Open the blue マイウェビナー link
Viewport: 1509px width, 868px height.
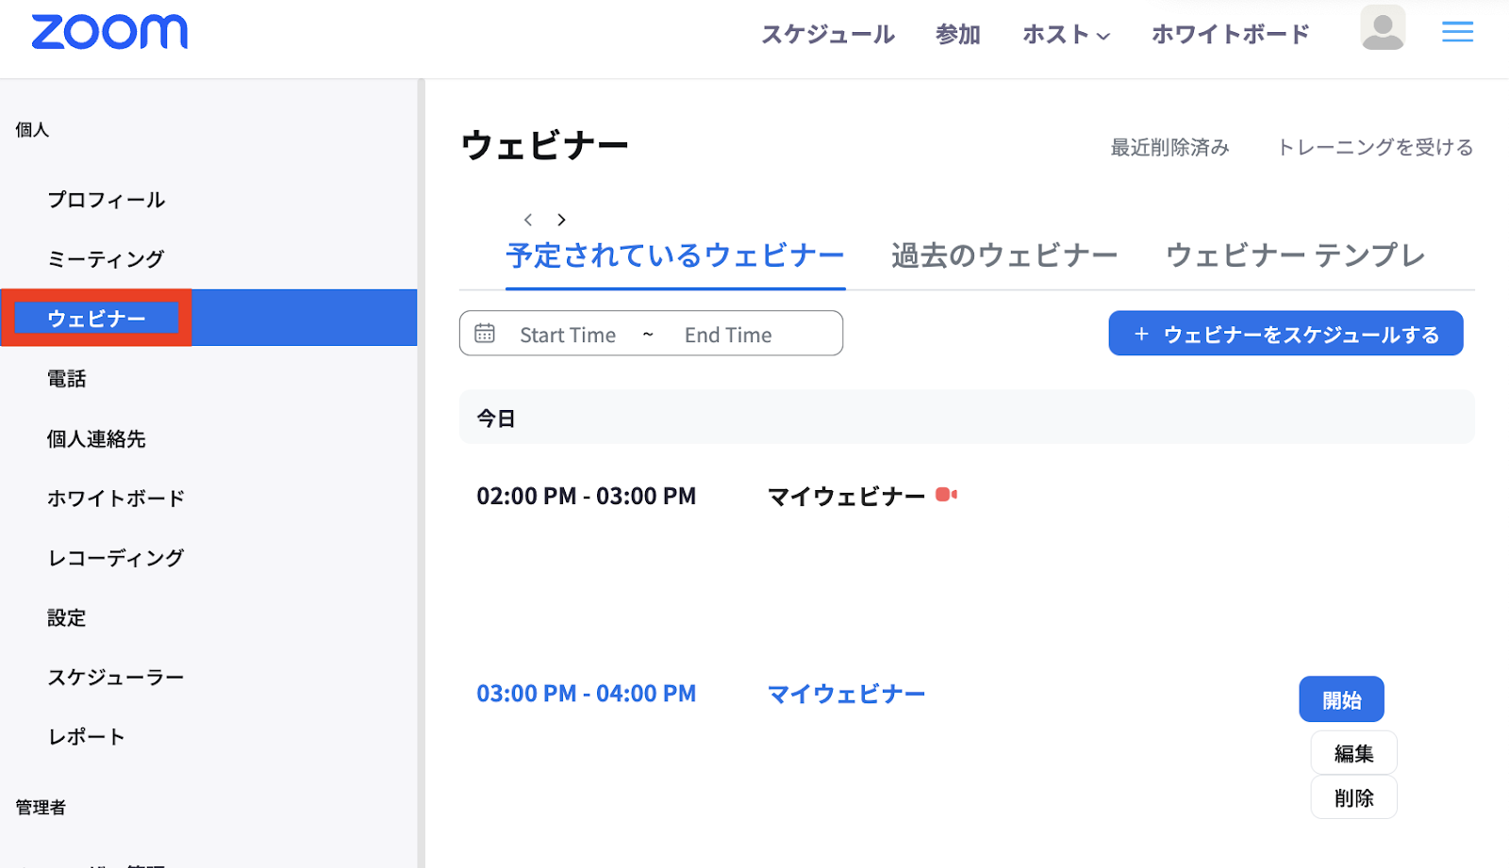point(846,695)
